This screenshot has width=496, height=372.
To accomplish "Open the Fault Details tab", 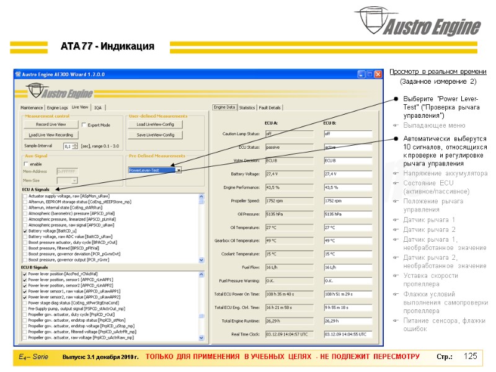I will (x=270, y=108).
